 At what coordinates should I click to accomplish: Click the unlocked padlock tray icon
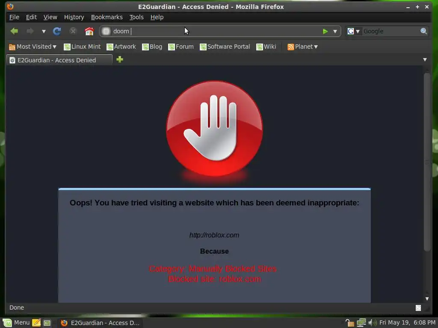pos(349,323)
